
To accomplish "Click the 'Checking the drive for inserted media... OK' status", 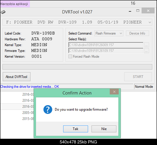I will [x=30, y=87].
